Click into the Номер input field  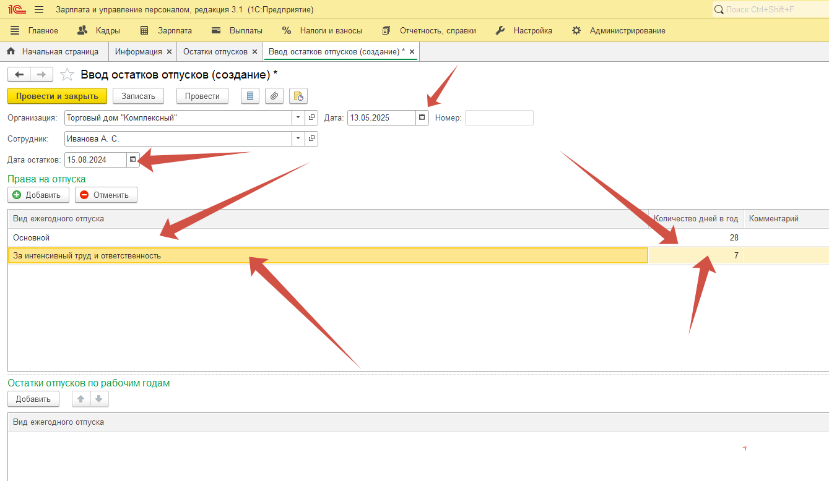498,117
